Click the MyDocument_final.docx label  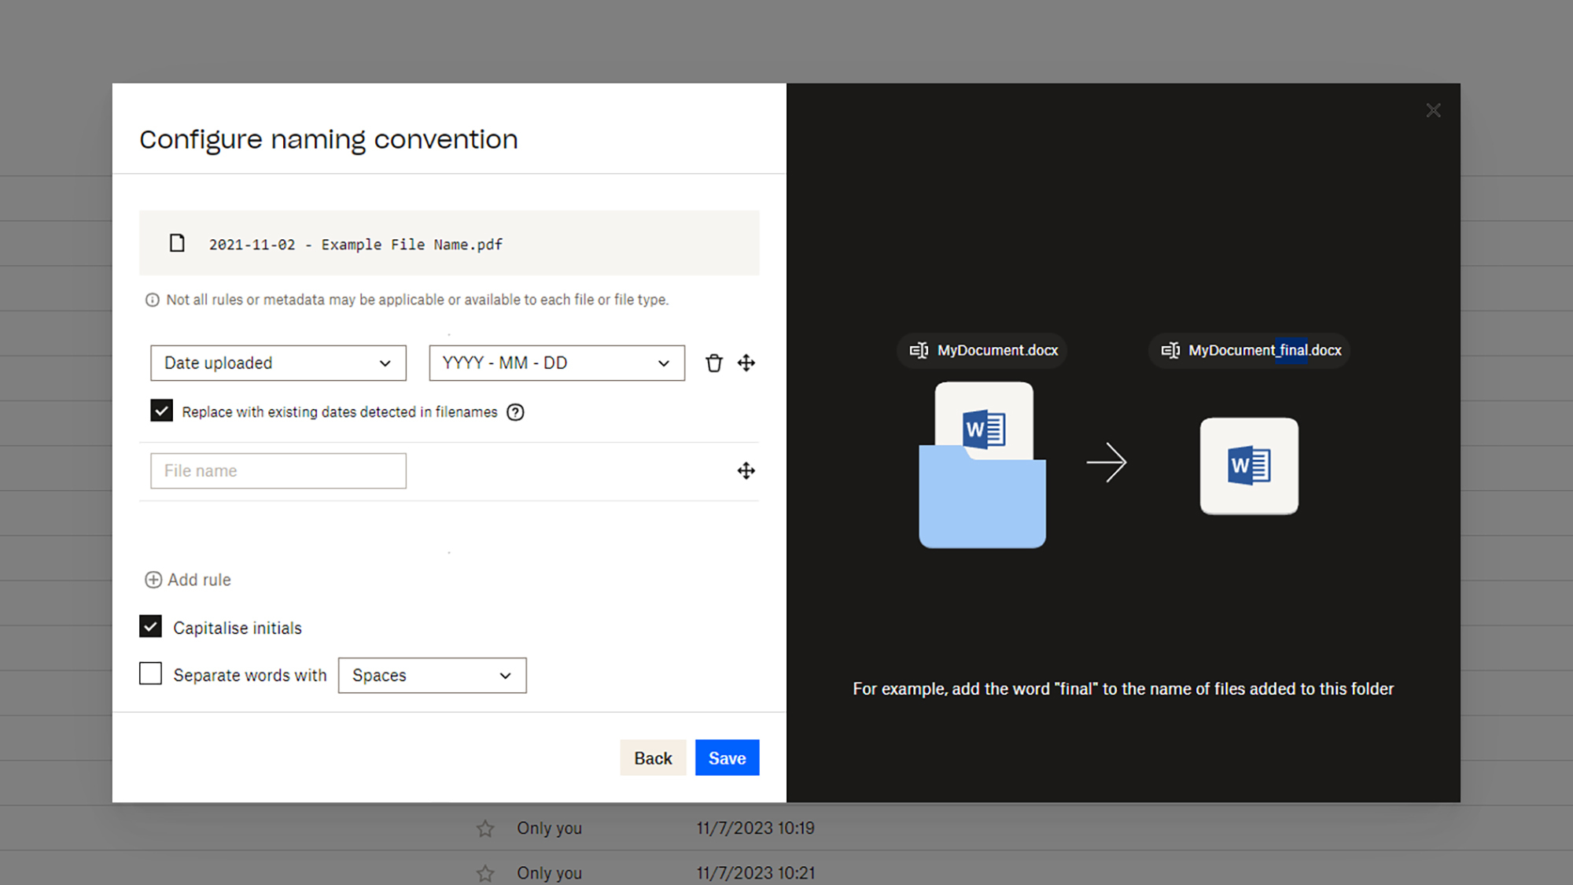1265,350
